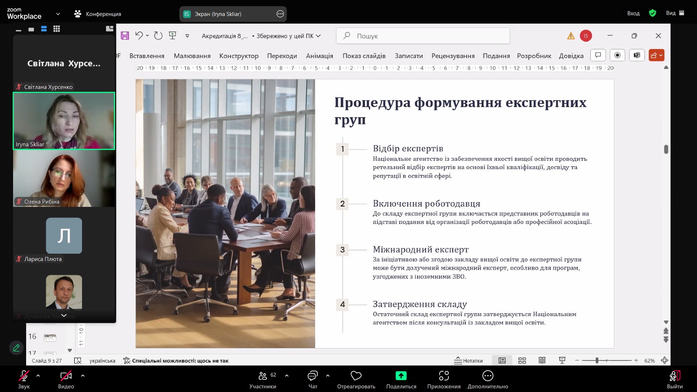Click the PowerPoint Save icon
Viewport: 697px width, 392px height.
pos(125,36)
